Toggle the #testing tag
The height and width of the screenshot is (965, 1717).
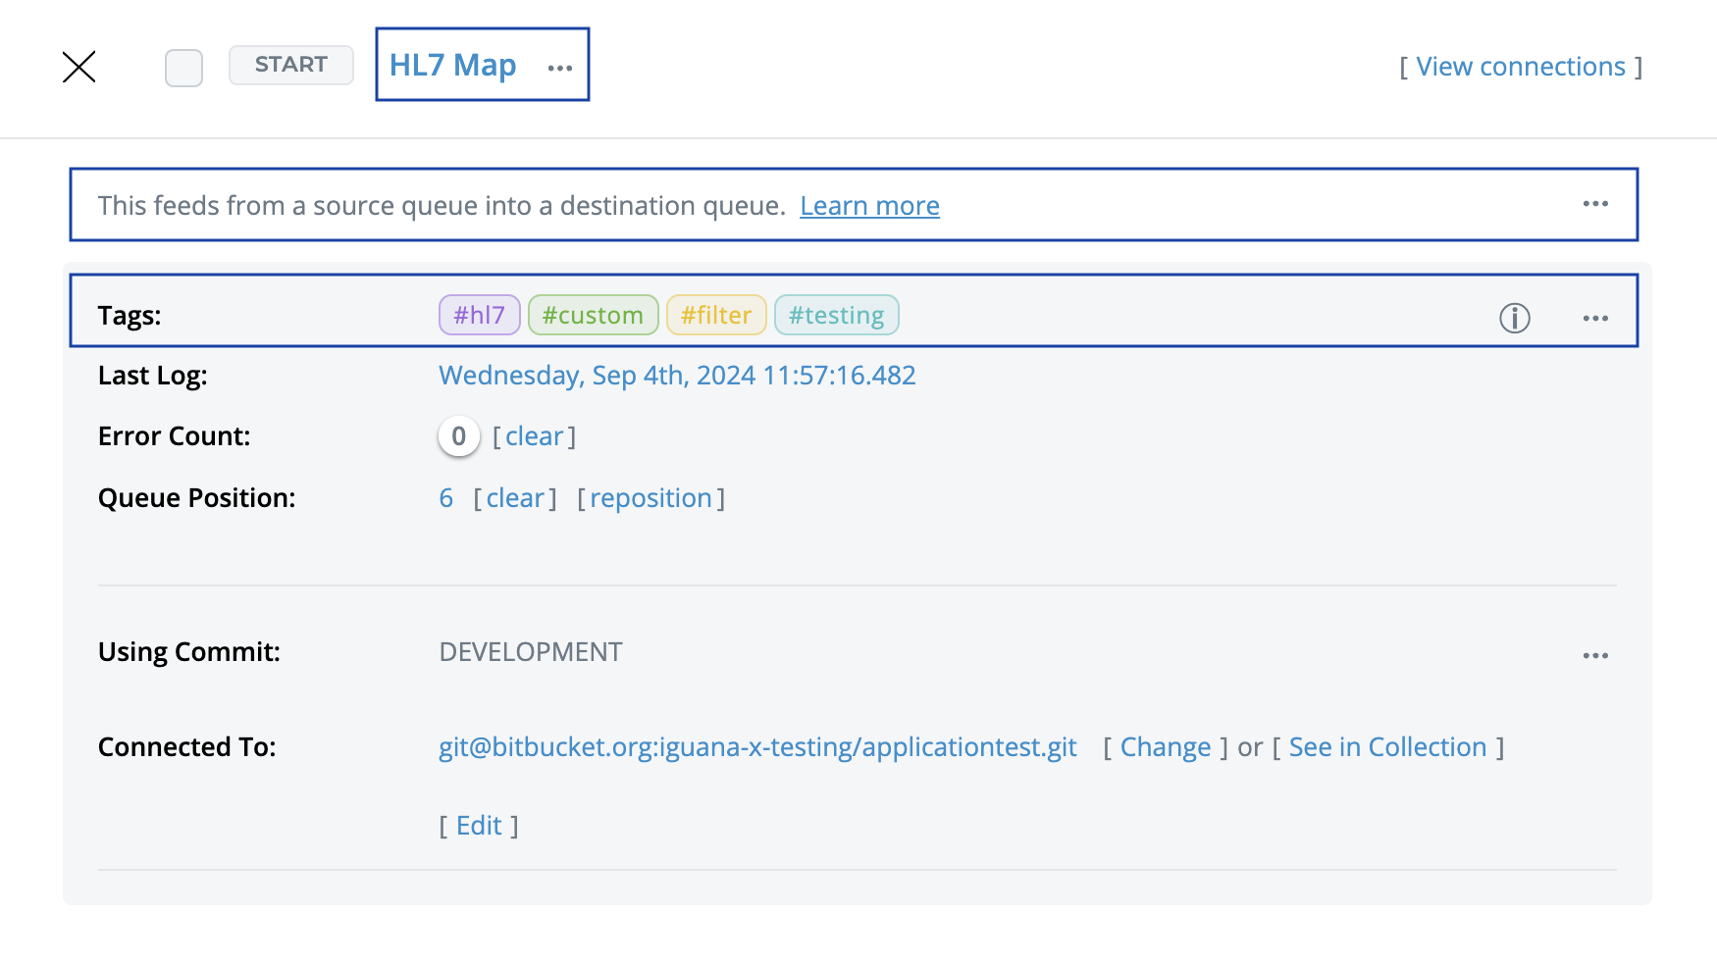coord(836,315)
